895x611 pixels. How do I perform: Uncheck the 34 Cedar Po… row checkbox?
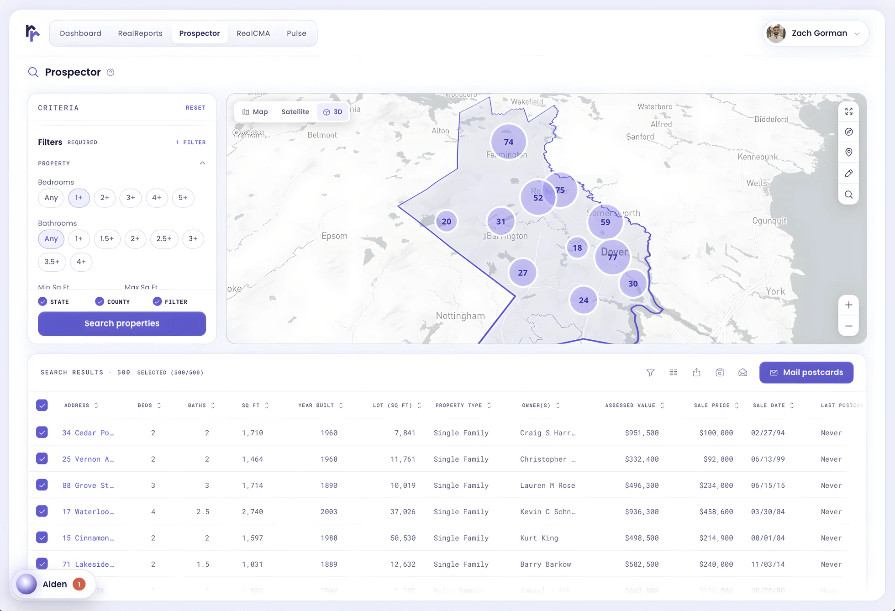pyautogui.click(x=42, y=432)
